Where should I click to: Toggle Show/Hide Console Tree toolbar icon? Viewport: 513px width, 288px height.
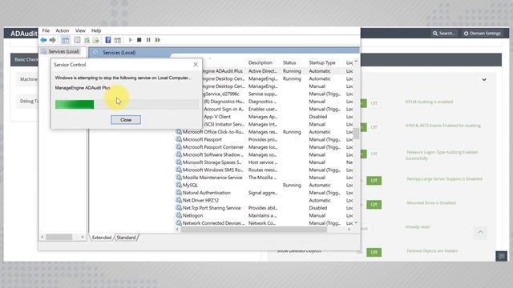pyautogui.click(x=66, y=40)
